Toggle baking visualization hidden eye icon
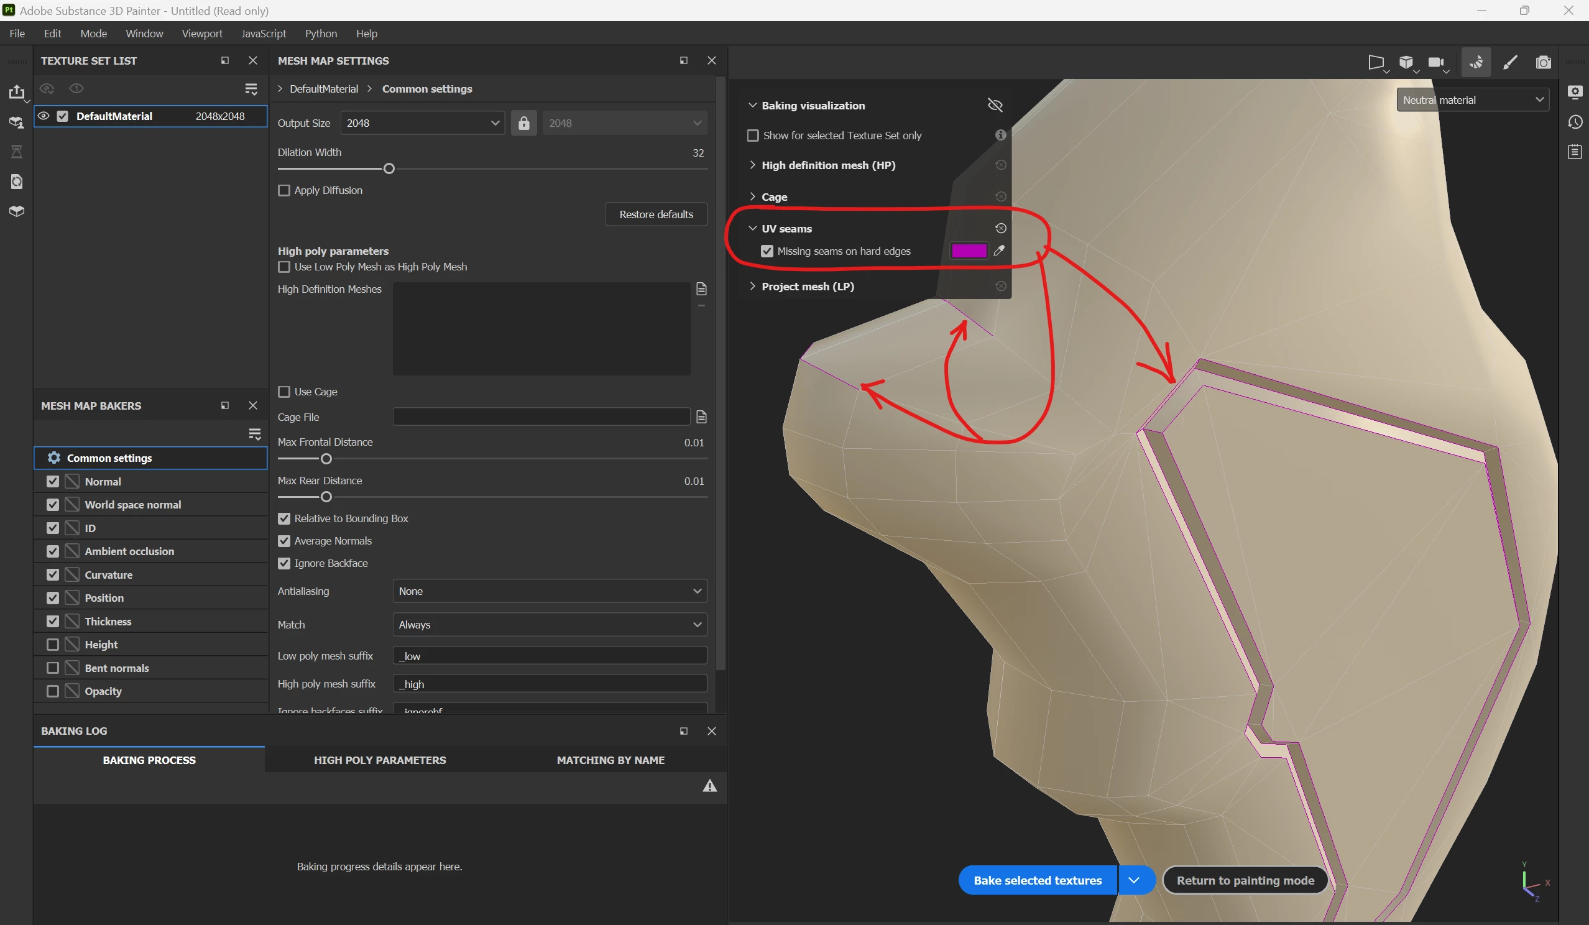Image resolution: width=1589 pixels, height=925 pixels. tap(995, 105)
